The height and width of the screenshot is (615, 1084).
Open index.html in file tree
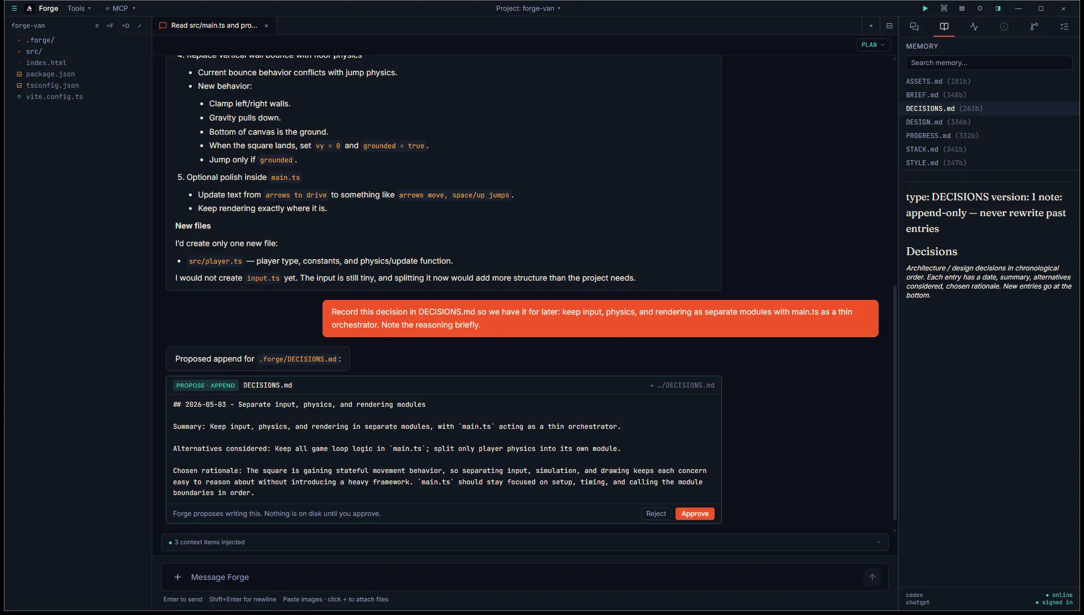(46, 63)
